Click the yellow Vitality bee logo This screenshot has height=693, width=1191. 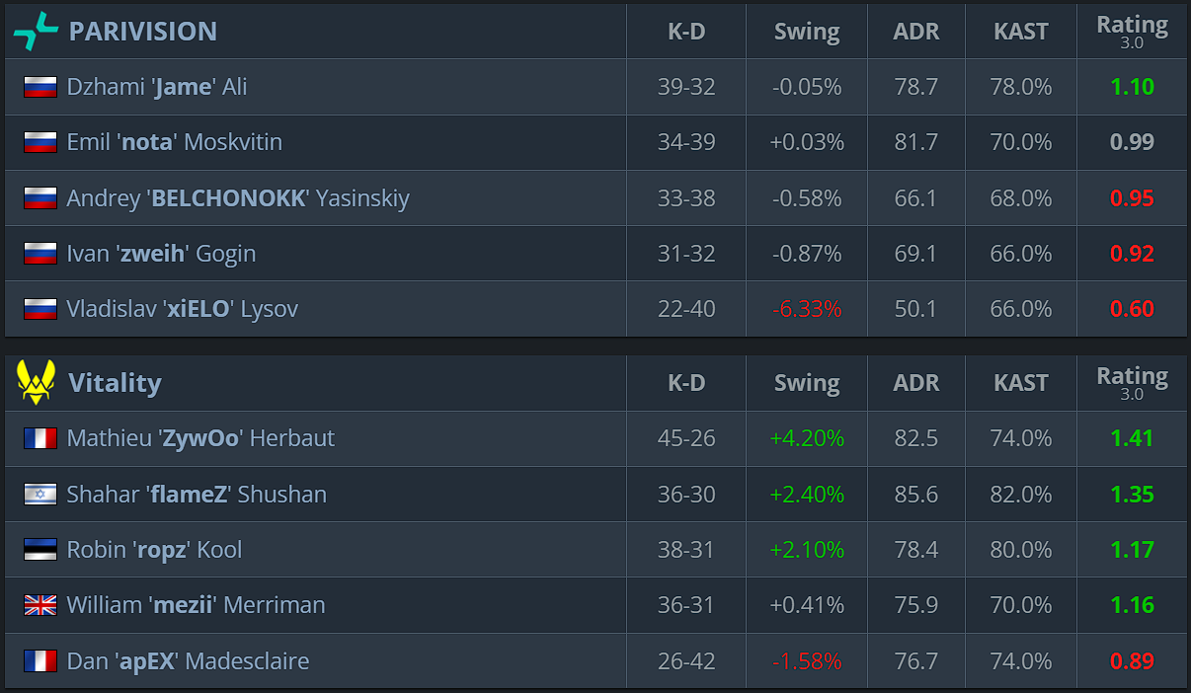(36, 383)
